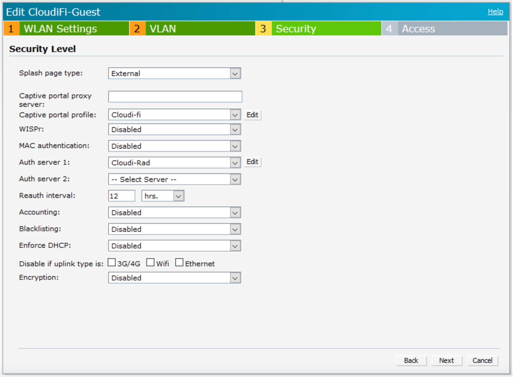Screen dimensions: 513x377
Task: Check the Ethernet uplink checkbox
Action: coord(179,262)
